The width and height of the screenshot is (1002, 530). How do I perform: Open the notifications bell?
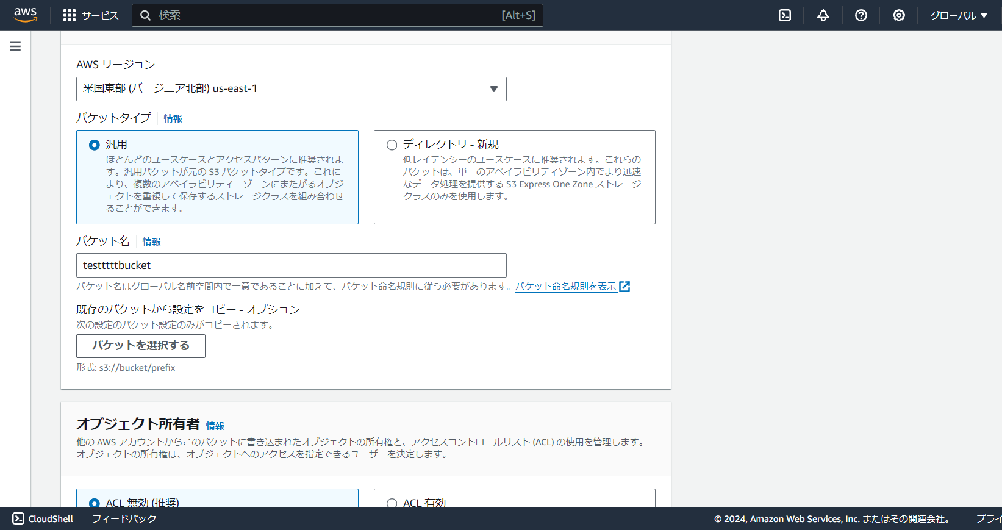(x=823, y=15)
